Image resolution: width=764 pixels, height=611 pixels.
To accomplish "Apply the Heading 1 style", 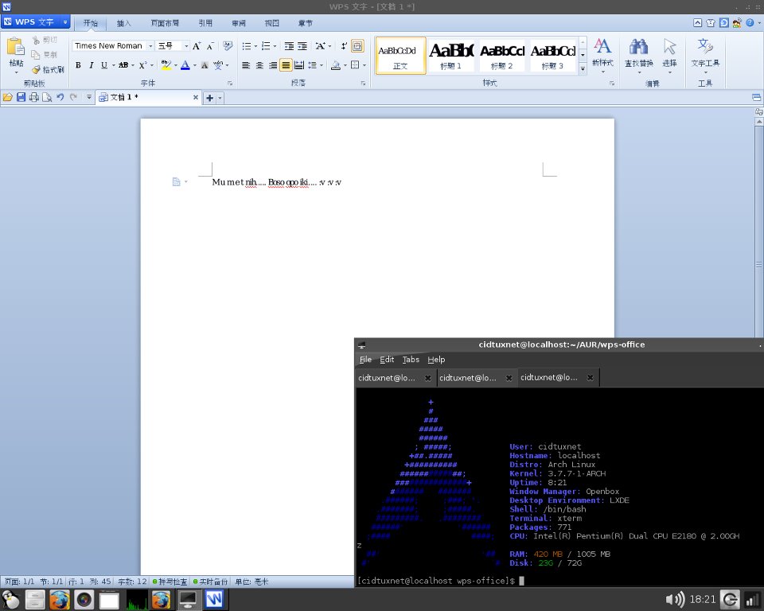I will click(x=451, y=56).
